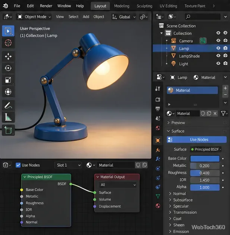230x235 pixels.
Task: Open the Object properties orange square tab
Action: [158, 141]
